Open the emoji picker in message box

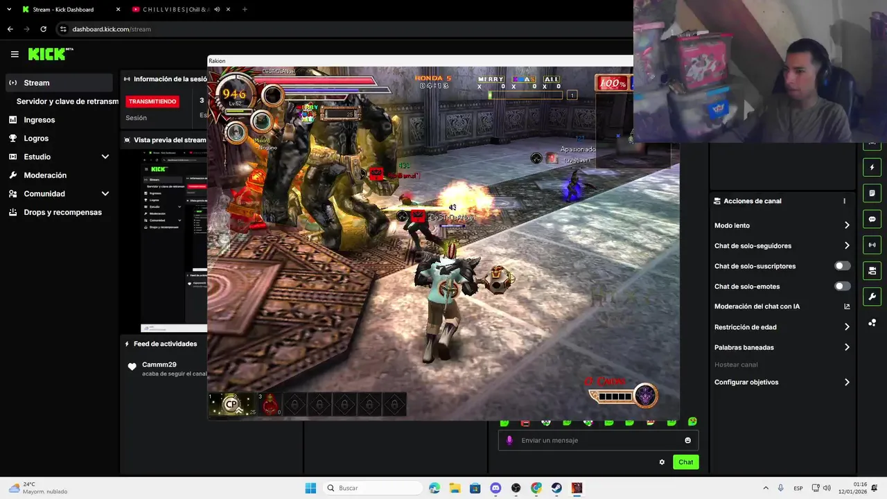687,440
